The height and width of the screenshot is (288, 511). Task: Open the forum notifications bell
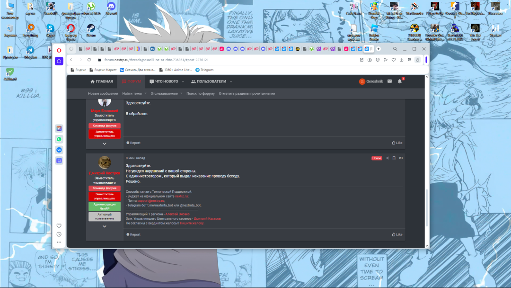coord(399,81)
